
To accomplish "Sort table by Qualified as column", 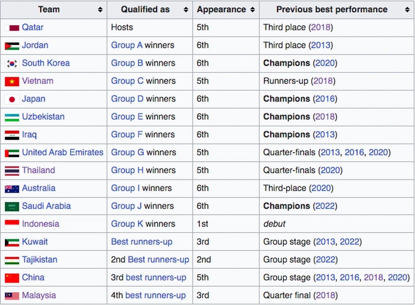I will [186, 10].
